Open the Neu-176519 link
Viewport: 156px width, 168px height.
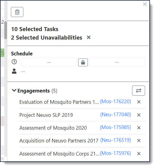click(x=116, y=140)
